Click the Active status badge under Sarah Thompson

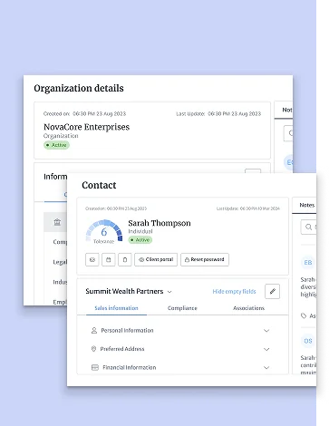pos(140,240)
